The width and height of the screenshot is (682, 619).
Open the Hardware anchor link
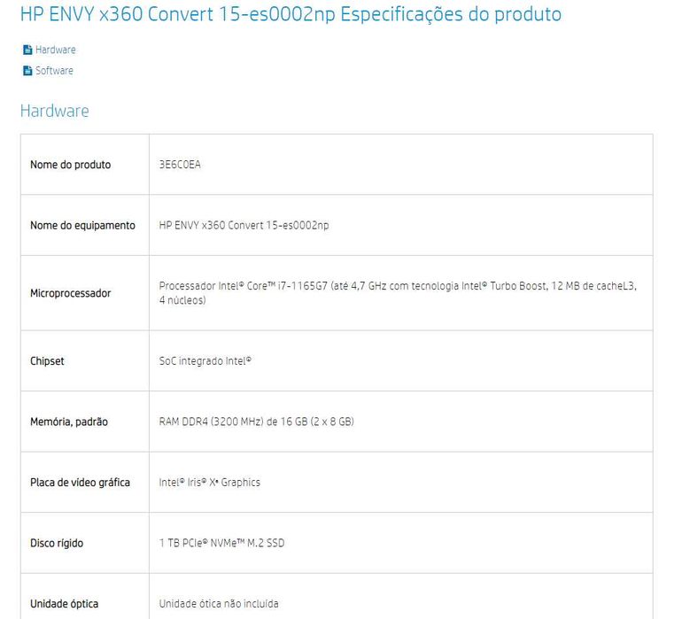click(55, 50)
